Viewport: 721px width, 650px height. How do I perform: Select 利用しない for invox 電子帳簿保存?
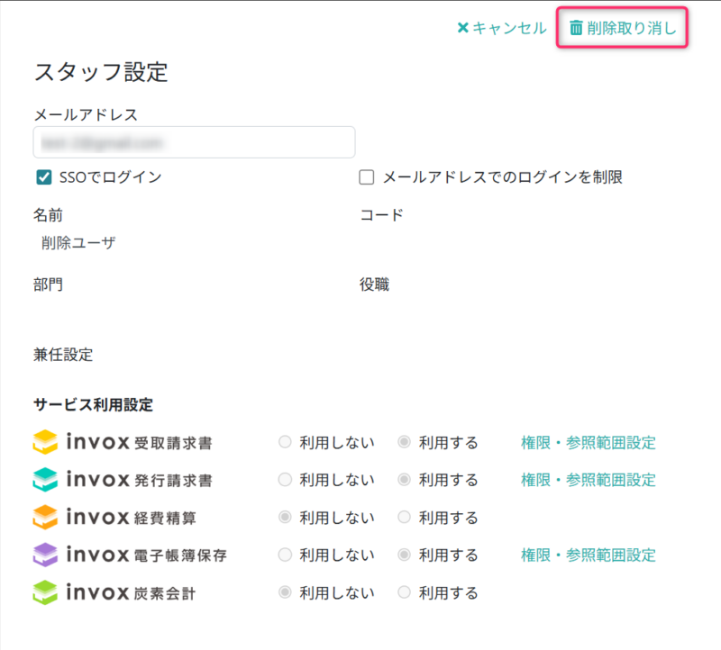[x=286, y=555]
